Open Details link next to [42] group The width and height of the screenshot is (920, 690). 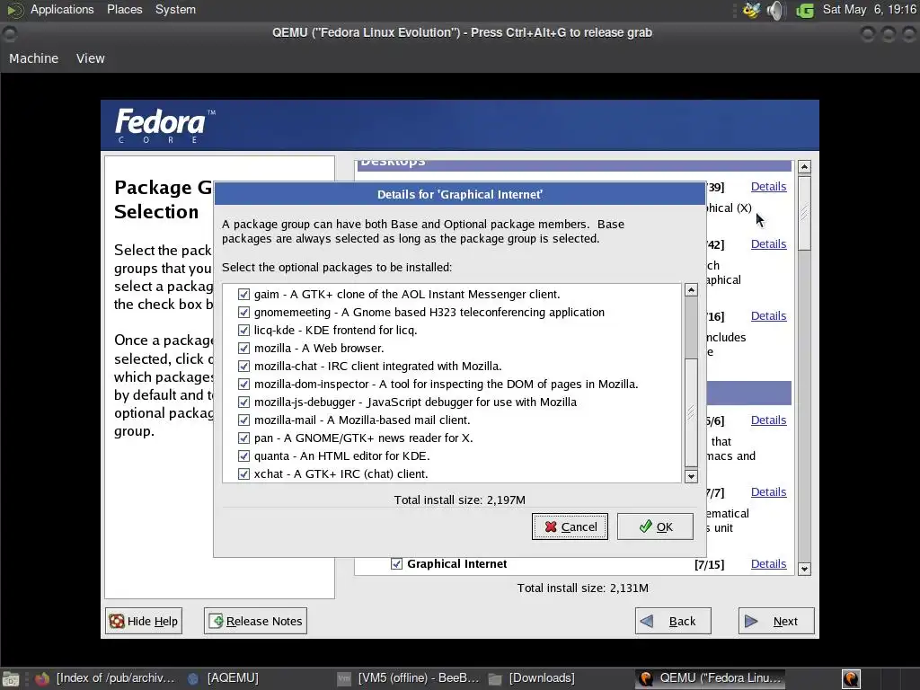point(769,244)
